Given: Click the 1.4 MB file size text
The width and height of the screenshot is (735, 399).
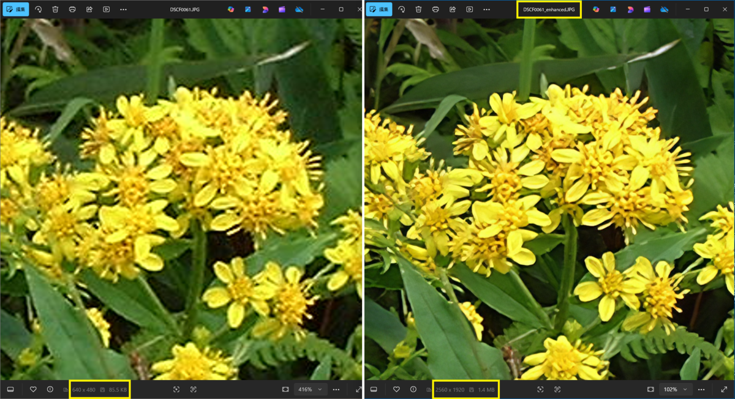Looking at the screenshot, I should [x=486, y=390].
